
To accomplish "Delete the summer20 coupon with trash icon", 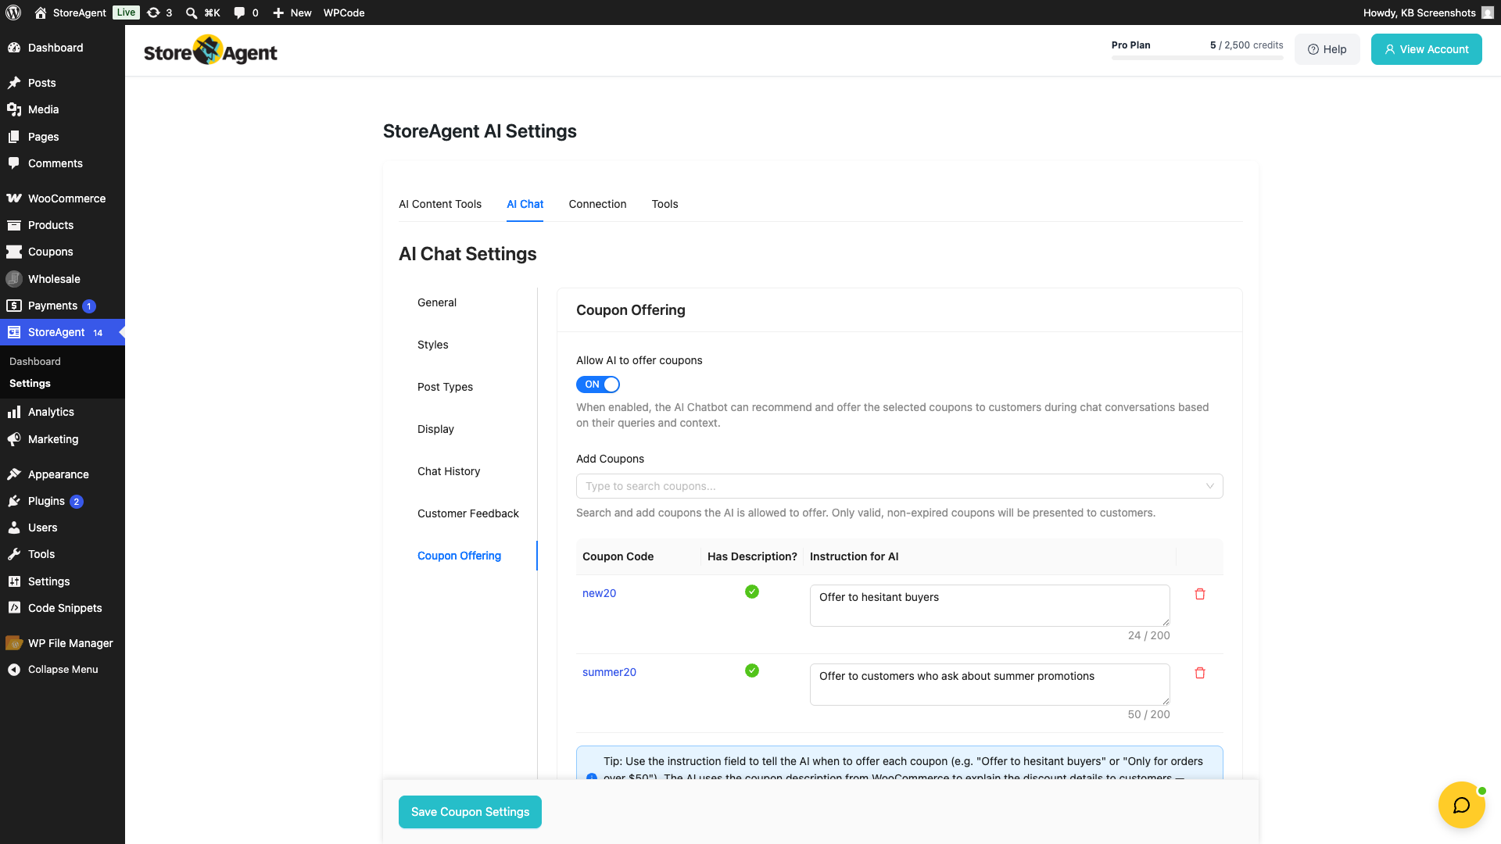I will pos(1200,673).
